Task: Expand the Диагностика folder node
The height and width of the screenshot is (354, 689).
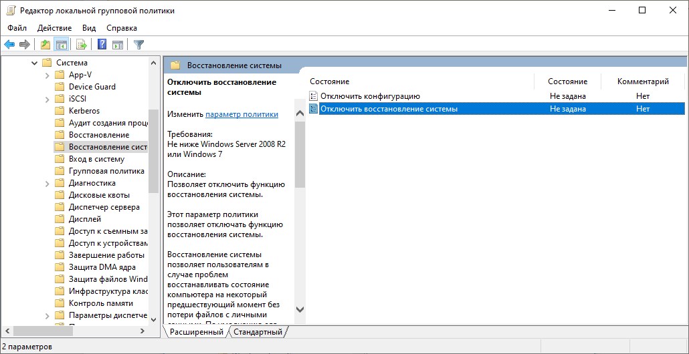Action: (47, 183)
